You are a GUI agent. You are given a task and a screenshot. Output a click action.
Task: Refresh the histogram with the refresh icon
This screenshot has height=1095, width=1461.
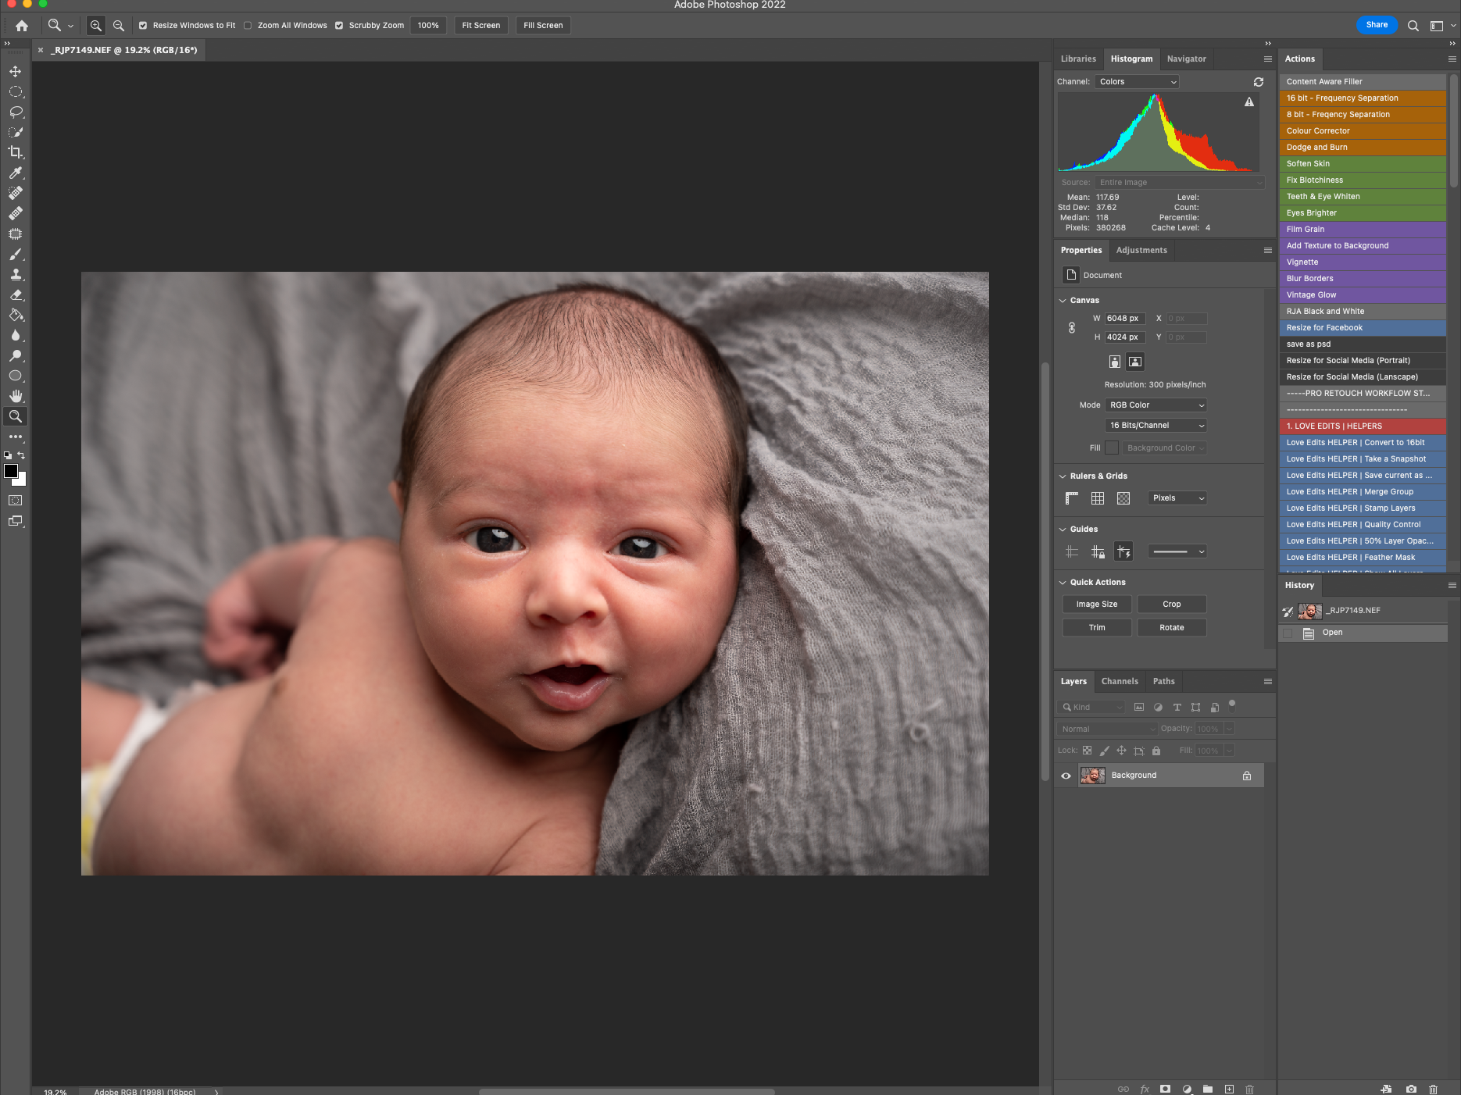tap(1258, 82)
